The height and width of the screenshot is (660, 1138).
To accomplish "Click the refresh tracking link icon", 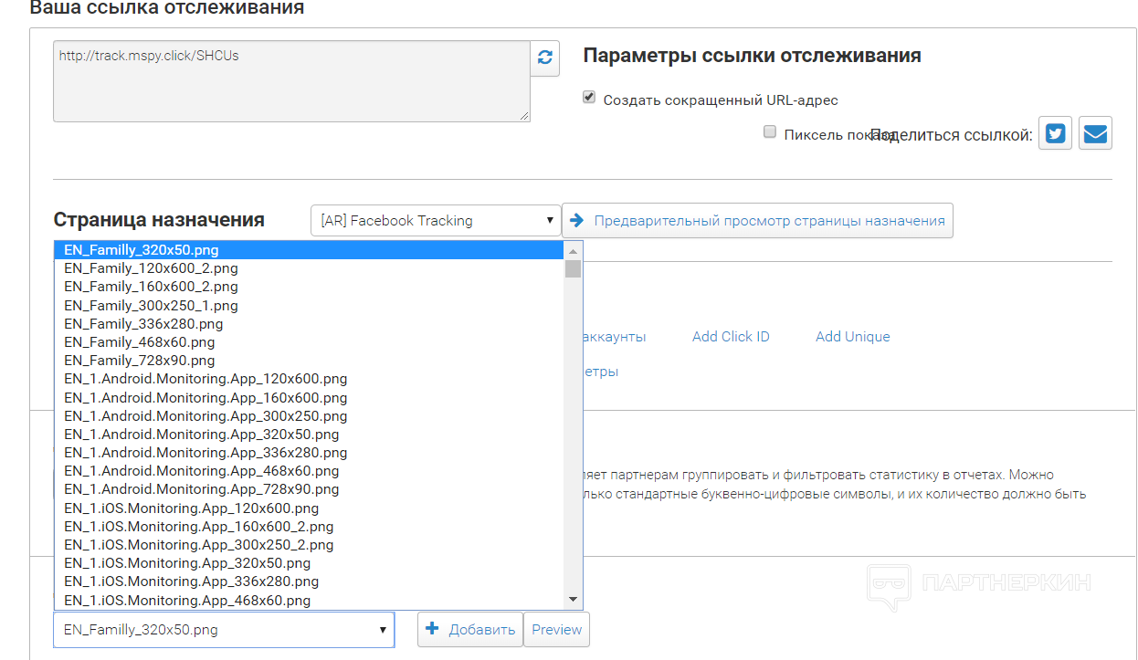I will pyautogui.click(x=545, y=58).
